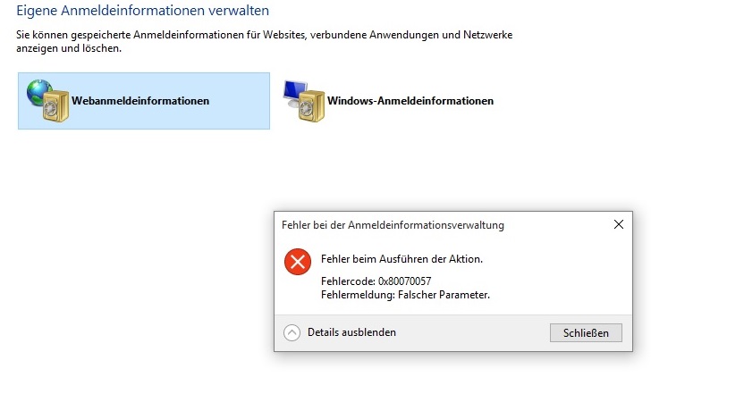The width and height of the screenshot is (744, 394).
Task: Click the heading Eigene Anmeldeinformationen verwalten
Action: (142, 11)
